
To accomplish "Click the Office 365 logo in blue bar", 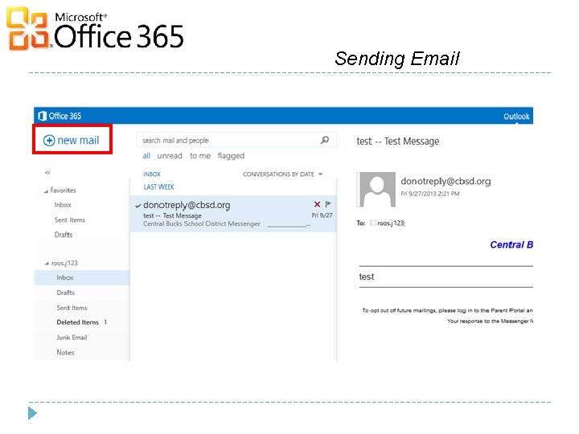I will (x=60, y=116).
